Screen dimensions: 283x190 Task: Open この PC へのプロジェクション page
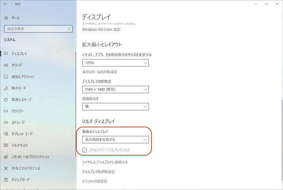pos(30,157)
